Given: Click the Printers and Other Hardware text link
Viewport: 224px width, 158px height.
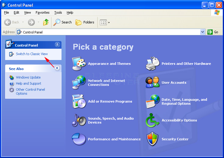Looking at the screenshot, I should point(186,64).
